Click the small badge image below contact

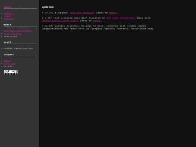coord(11,72)
